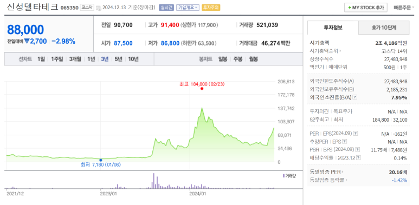The height and width of the screenshot is (205, 419).
Task: Click the change rate -2.98%
Action: (x=63, y=41)
